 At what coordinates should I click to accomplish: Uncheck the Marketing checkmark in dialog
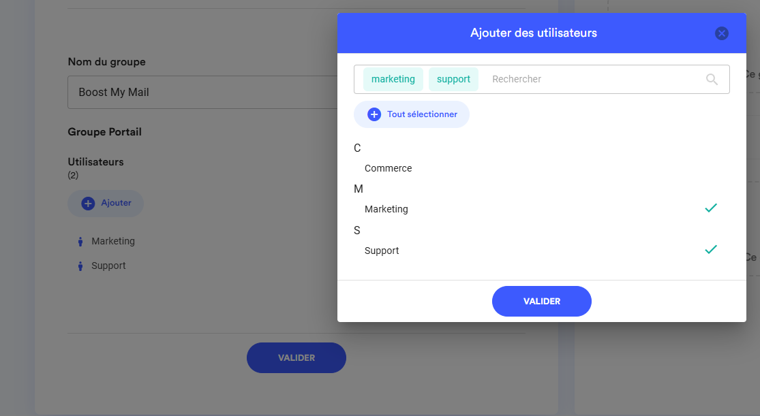(x=711, y=208)
